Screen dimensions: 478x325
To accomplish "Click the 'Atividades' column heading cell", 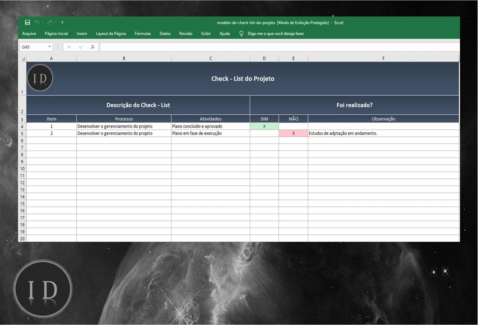I will click(210, 119).
